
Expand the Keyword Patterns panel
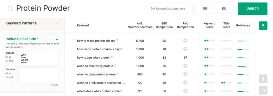tap(57, 23)
